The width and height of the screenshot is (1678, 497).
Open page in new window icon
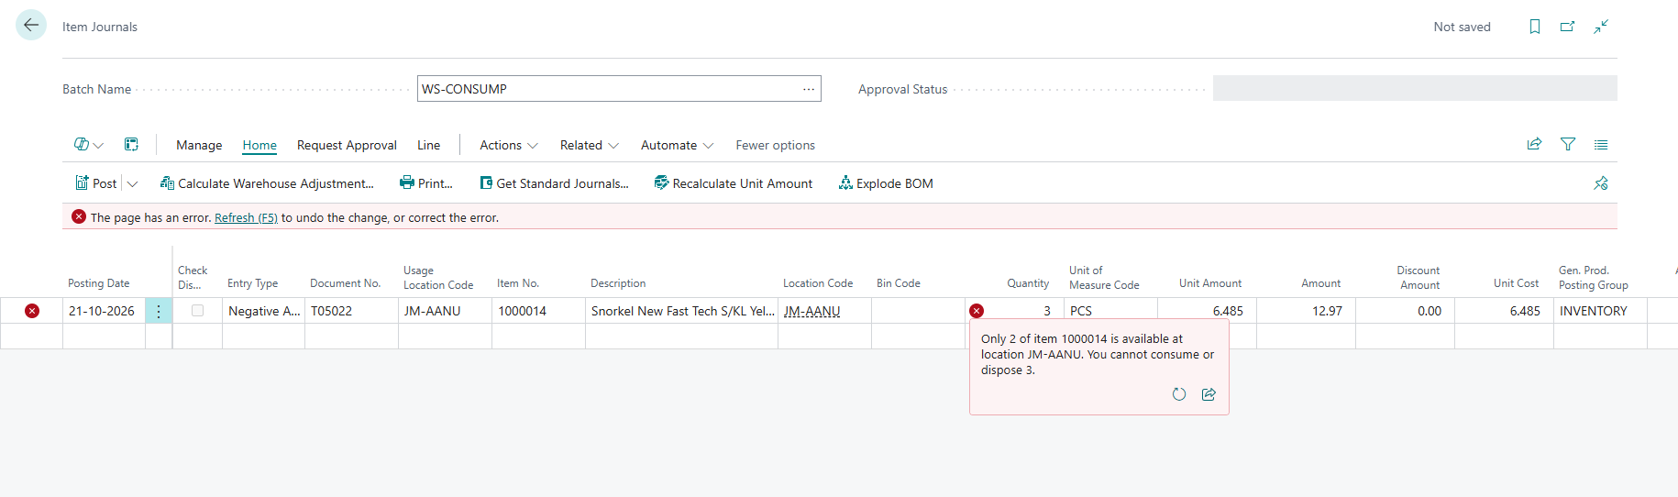coord(1568,27)
